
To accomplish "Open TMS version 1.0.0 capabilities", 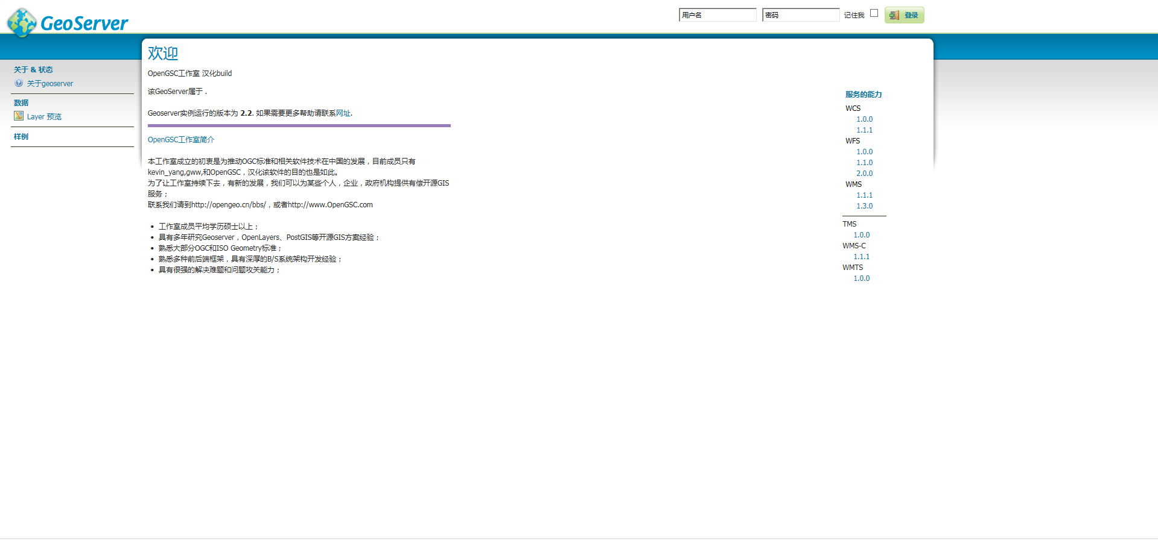I will (861, 235).
